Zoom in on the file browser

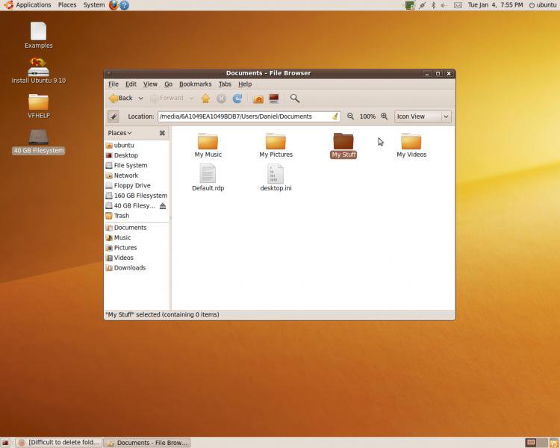[x=385, y=116]
